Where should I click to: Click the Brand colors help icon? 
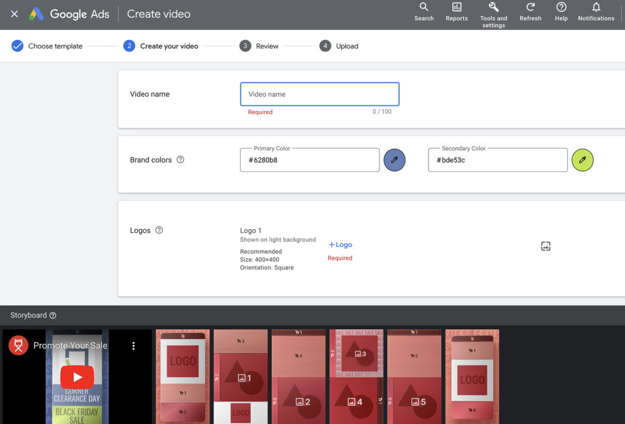180,159
